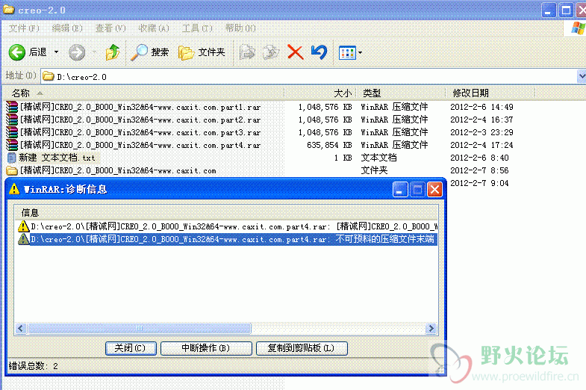Viewport: 586px width, 390px height.
Task: Sort by the 类型 column header
Action: [400, 93]
